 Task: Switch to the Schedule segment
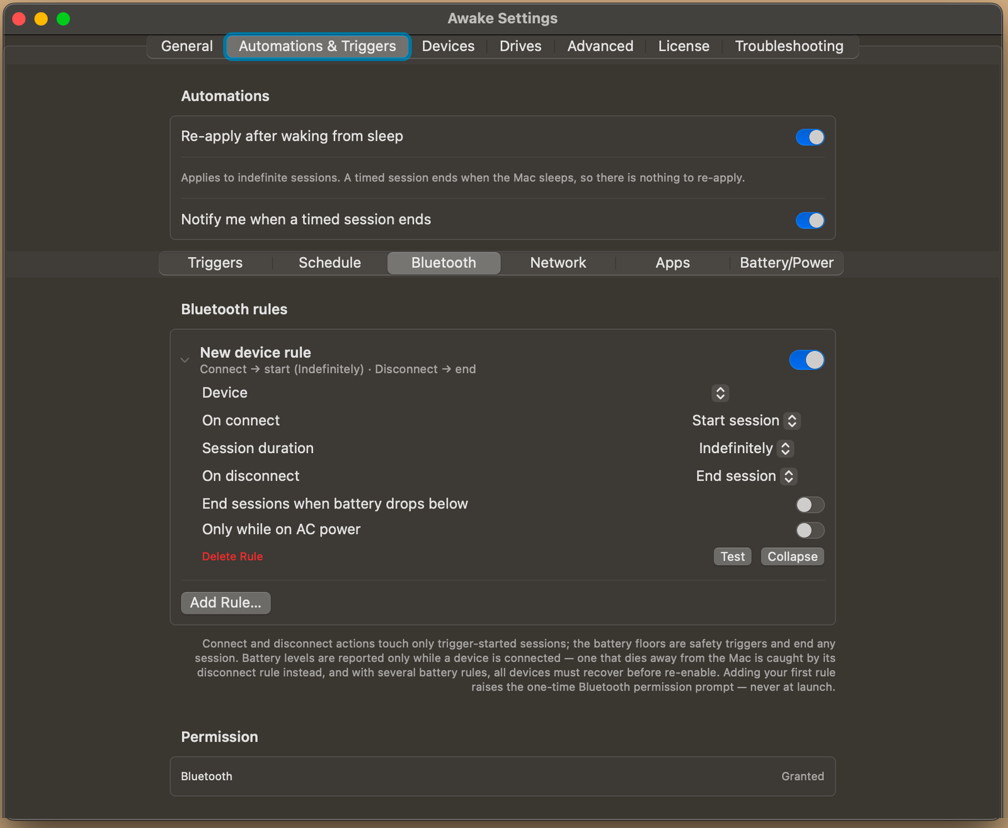coord(329,263)
